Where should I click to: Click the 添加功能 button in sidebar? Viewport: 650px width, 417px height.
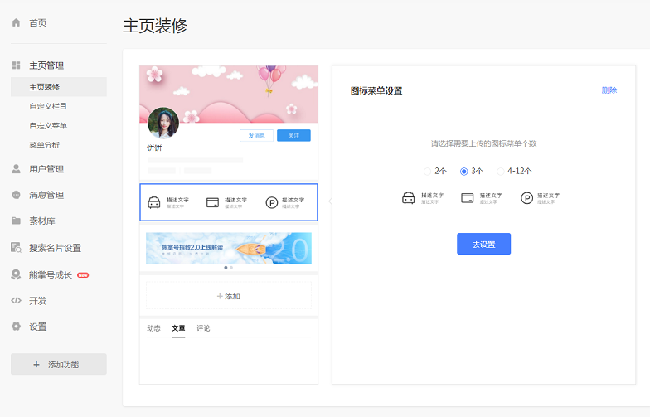tap(58, 364)
